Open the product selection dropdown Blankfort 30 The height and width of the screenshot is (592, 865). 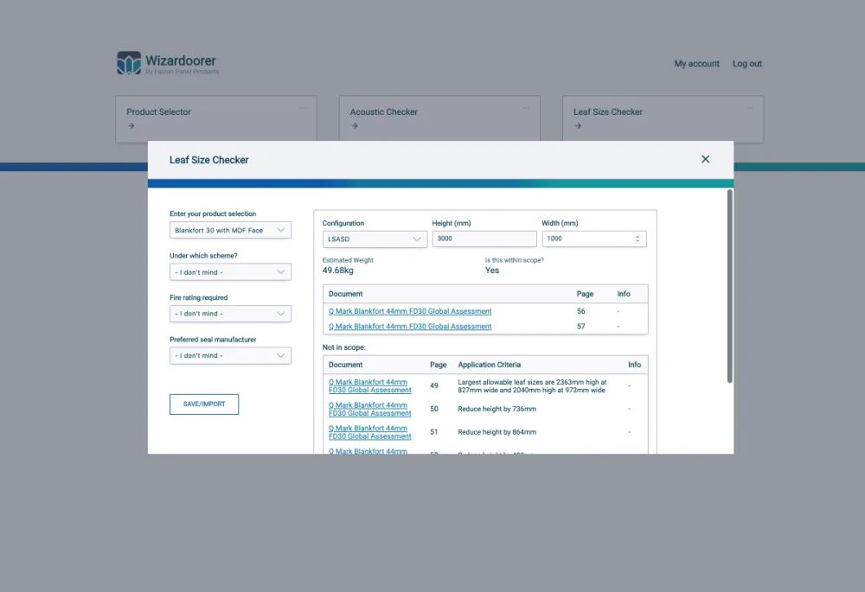231,231
